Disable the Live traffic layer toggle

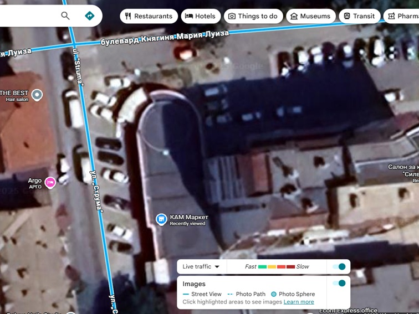click(338, 266)
